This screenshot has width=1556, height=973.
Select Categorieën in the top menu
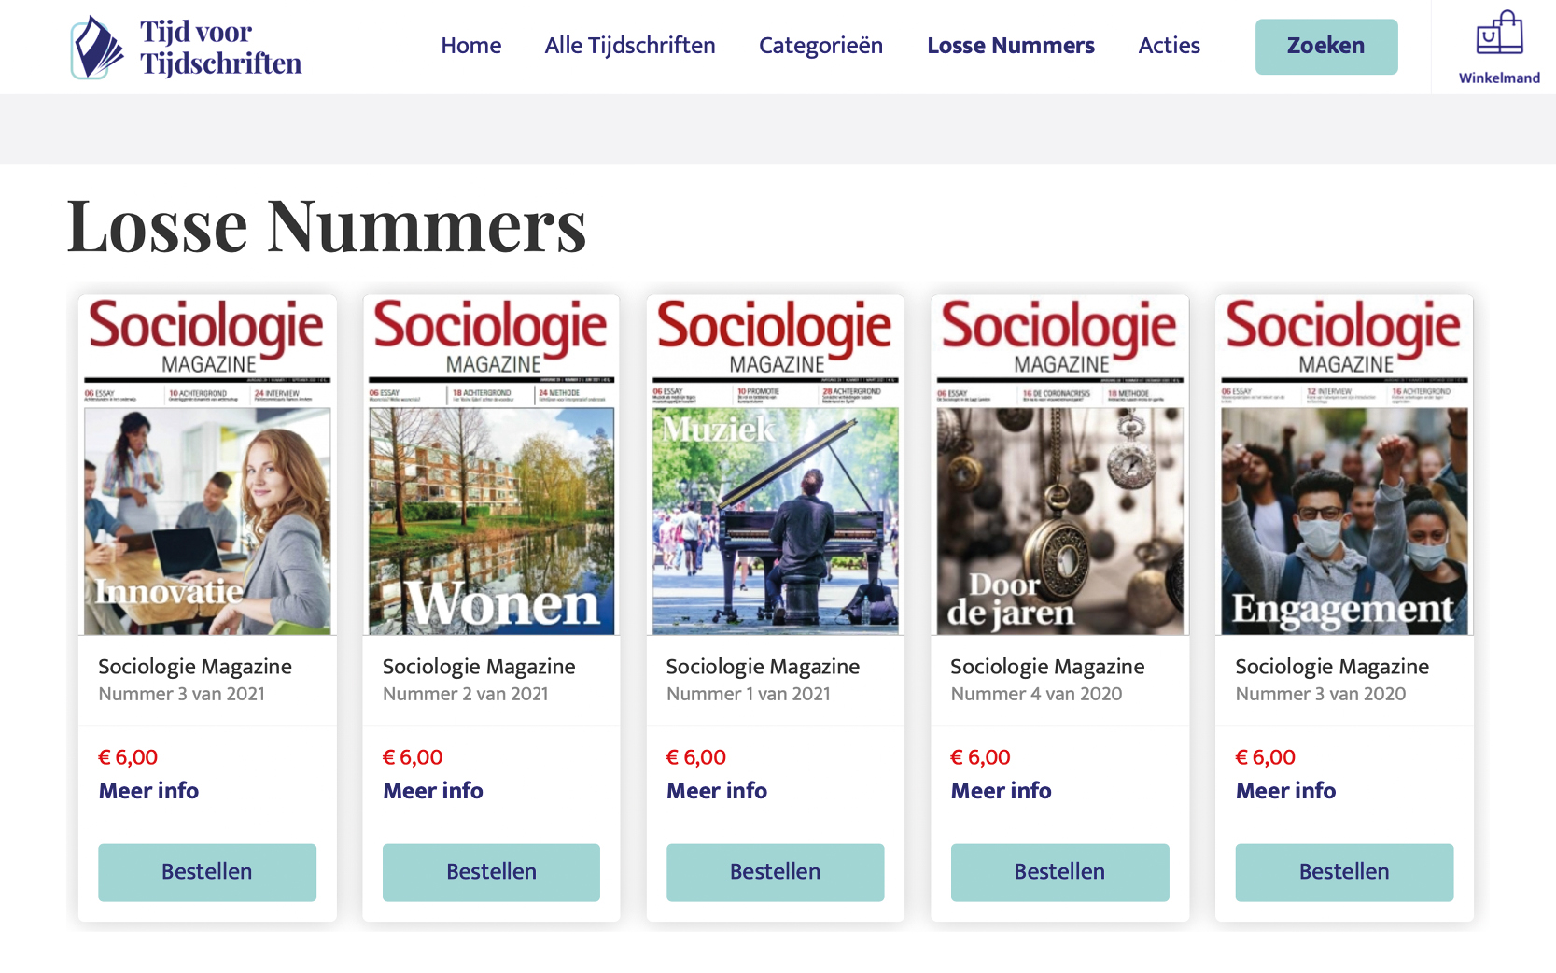point(820,46)
